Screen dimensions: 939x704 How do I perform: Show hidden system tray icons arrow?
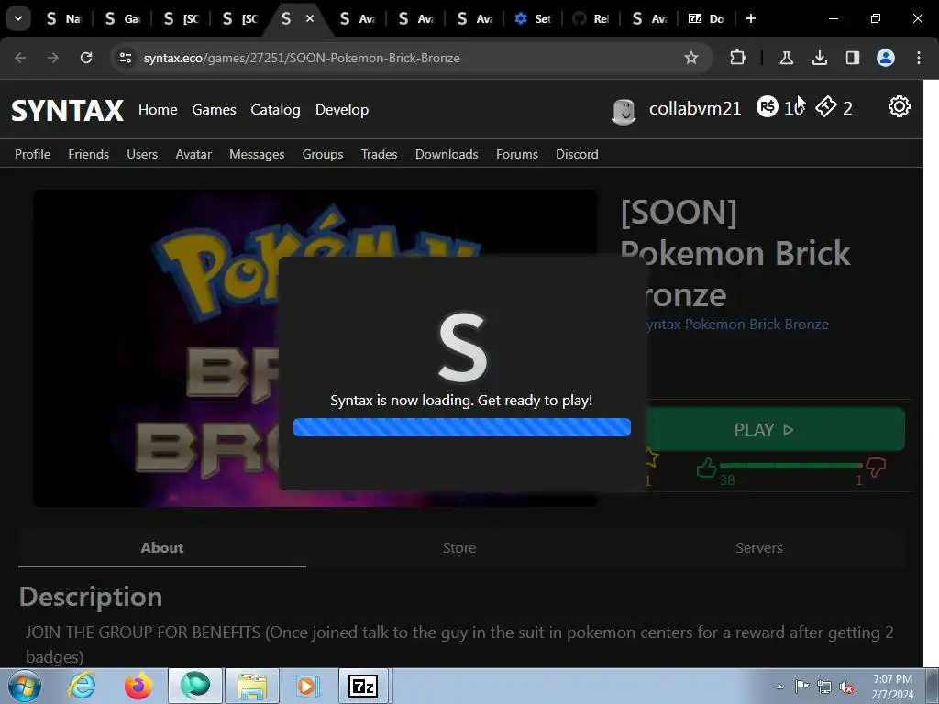click(779, 687)
